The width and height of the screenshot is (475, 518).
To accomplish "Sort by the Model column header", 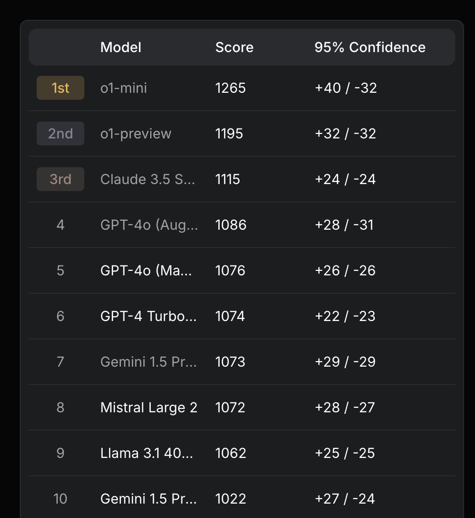I will click(x=121, y=47).
